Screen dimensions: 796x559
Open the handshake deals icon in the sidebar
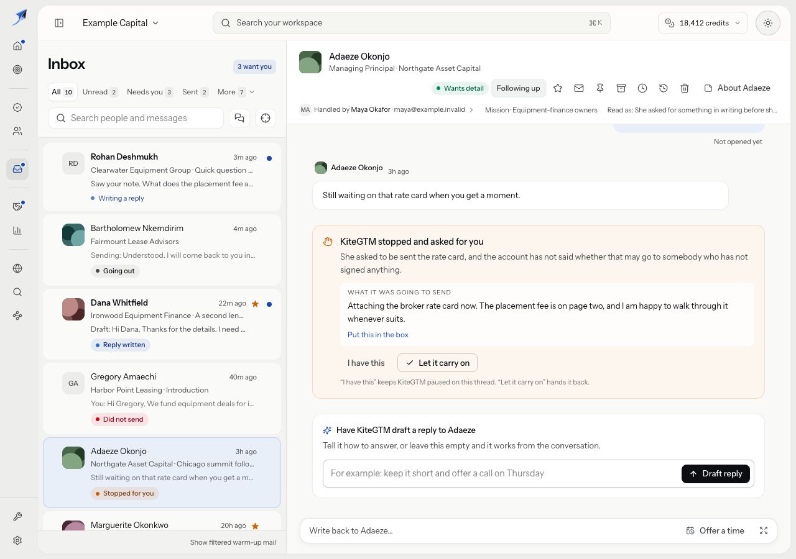17,206
